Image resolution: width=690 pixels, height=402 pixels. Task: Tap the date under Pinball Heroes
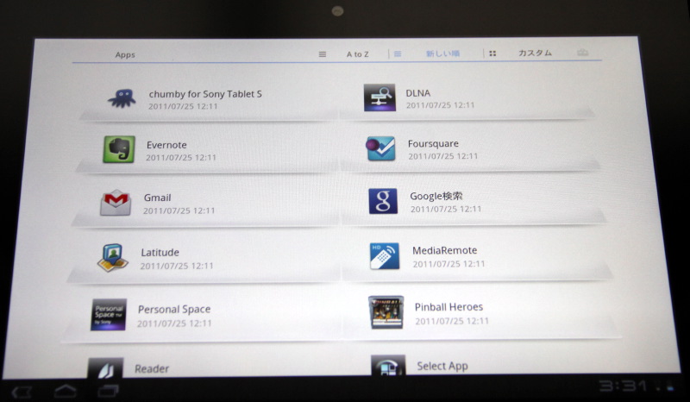pyautogui.click(x=452, y=321)
